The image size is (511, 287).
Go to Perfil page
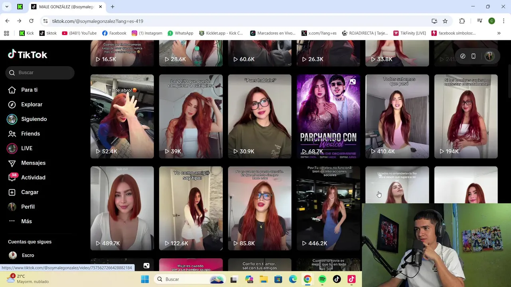click(22, 206)
